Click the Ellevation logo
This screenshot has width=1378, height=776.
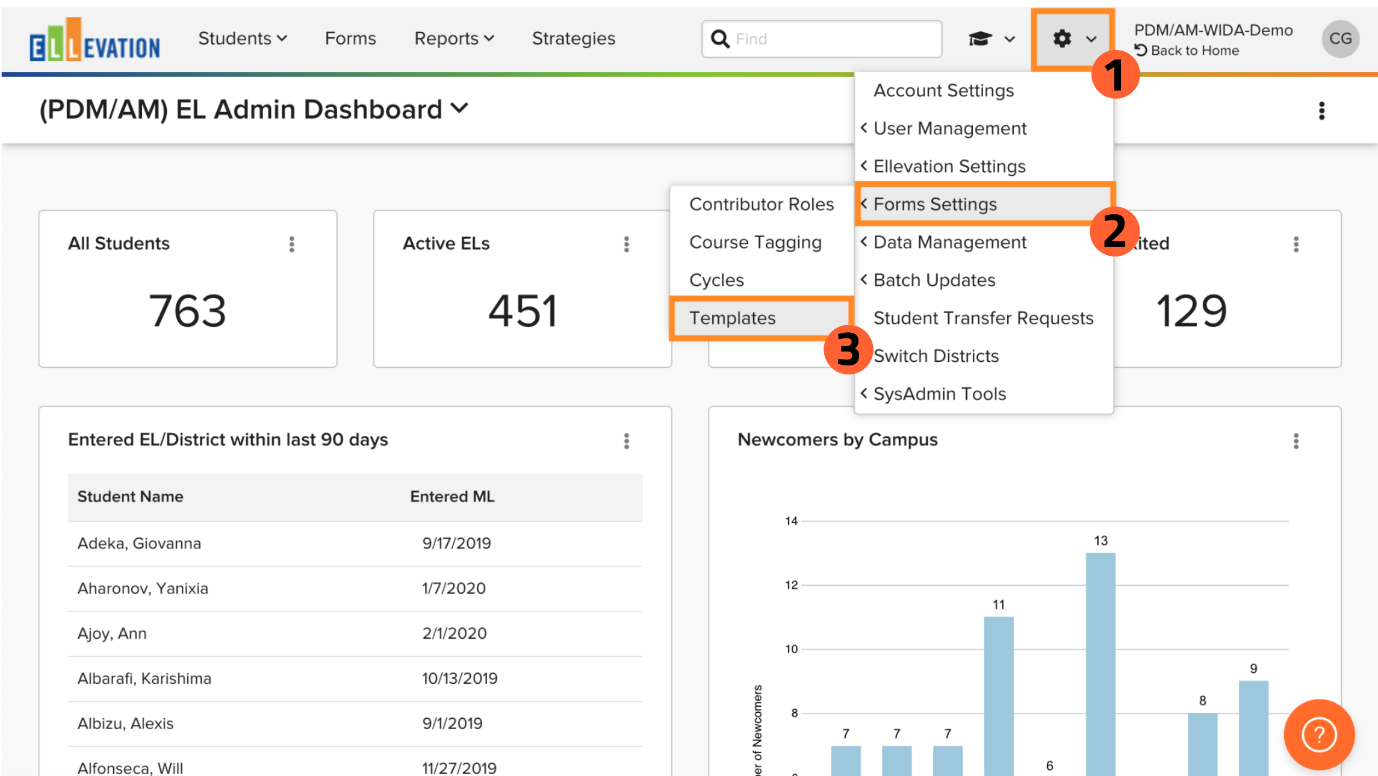[x=95, y=40]
